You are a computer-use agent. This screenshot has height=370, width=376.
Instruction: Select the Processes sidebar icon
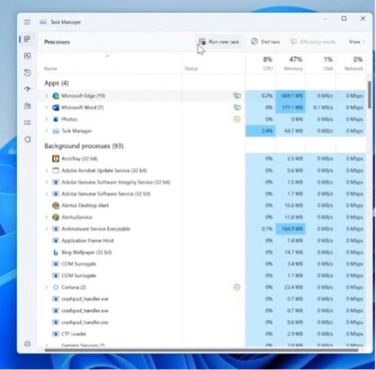(x=27, y=39)
